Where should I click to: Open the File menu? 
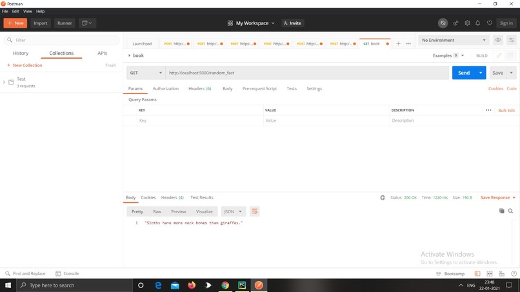(5, 11)
